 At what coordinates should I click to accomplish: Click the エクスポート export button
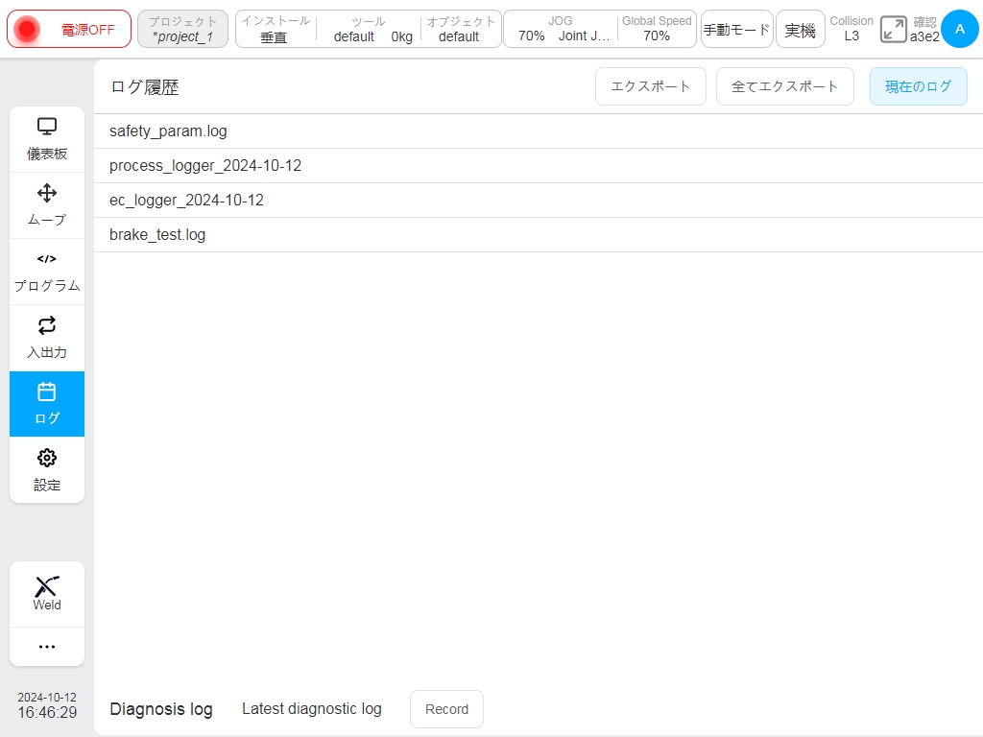tap(651, 86)
